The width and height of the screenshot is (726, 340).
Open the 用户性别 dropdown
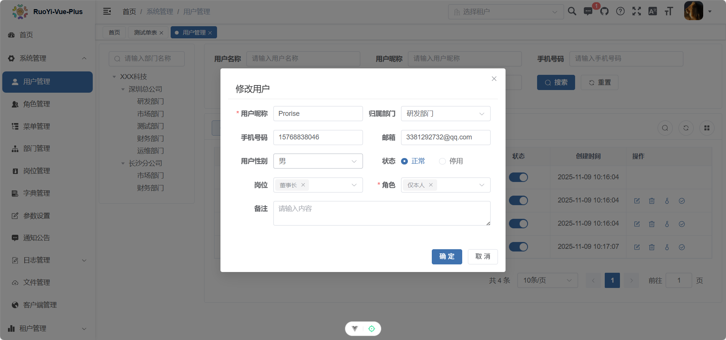tap(318, 161)
